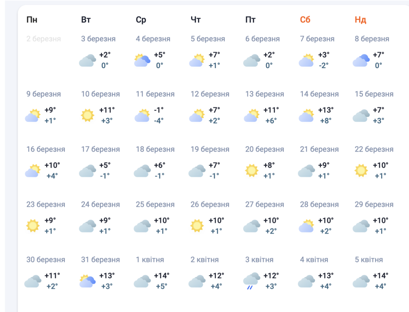Click the cloudy icon for 17 березня
The height and width of the screenshot is (312, 409).
pyautogui.click(x=87, y=171)
